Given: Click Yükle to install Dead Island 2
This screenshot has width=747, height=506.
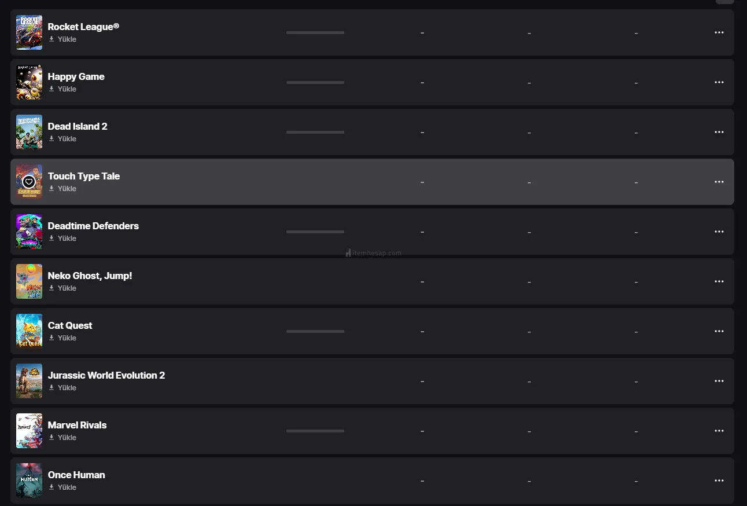Looking at the screenshot, I should (x=62, y=139).
